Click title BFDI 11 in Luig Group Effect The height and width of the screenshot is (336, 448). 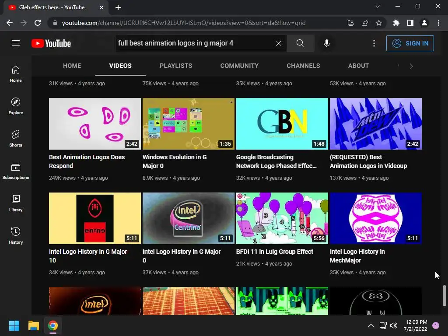[x=275, y=252]
